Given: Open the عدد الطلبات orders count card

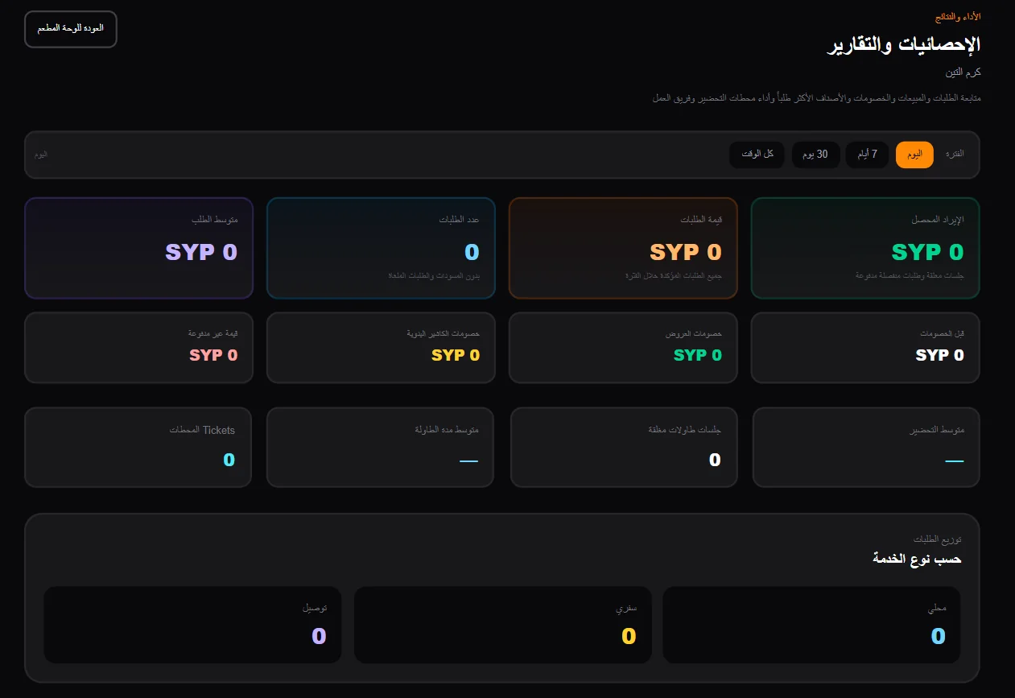Looking at the screenshot, I should pos(381,248).
